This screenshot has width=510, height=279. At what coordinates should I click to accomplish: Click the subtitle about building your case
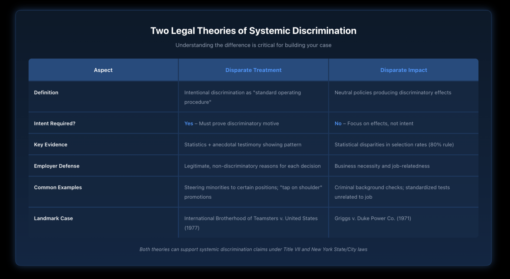(253, 45)
